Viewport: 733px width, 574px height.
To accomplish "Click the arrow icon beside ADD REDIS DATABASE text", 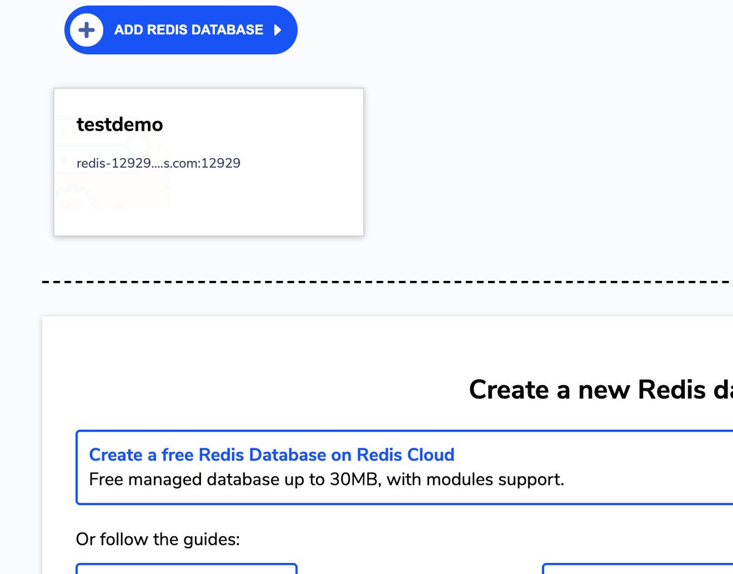I will [278, 29].
